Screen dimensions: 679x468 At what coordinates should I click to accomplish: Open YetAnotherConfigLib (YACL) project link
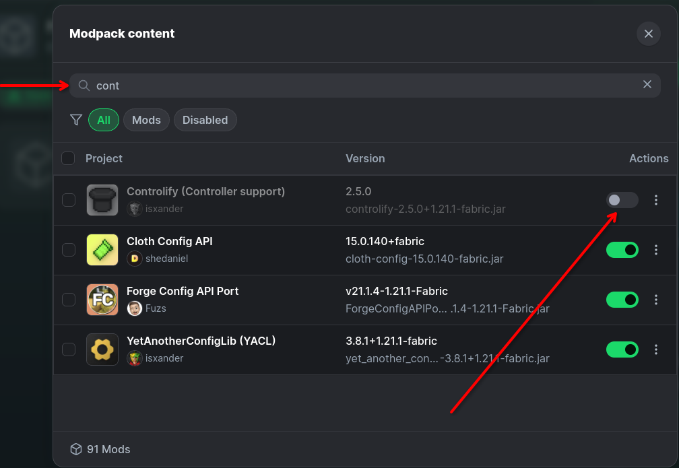coord(201,341)
